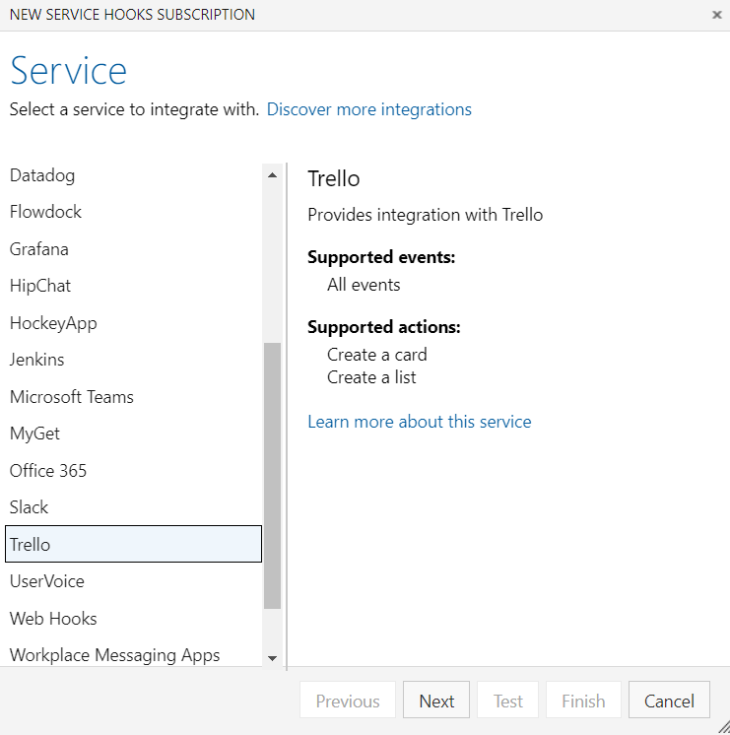Choose Slack from the service list

click(30, 507)
